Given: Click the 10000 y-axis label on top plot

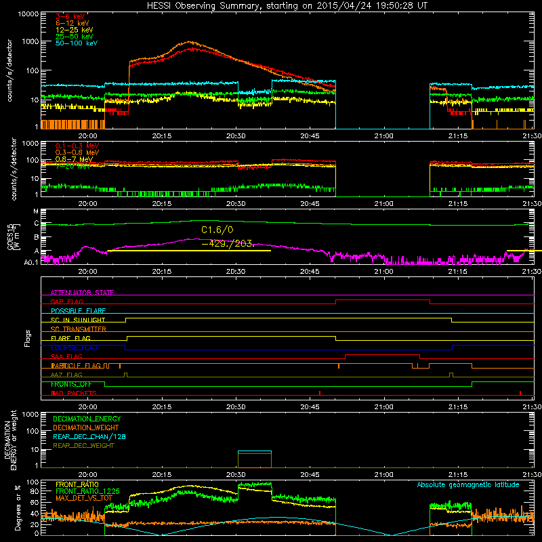Looking at the screenshot, I should coord(28,14).
